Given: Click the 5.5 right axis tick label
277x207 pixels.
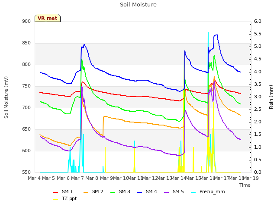Looking at the screenshot, I should point(258,34).
